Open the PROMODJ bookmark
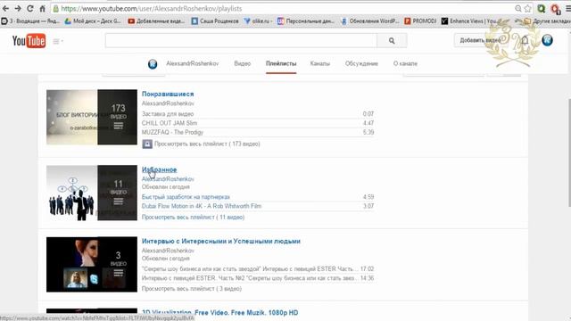 coord(420,21)
